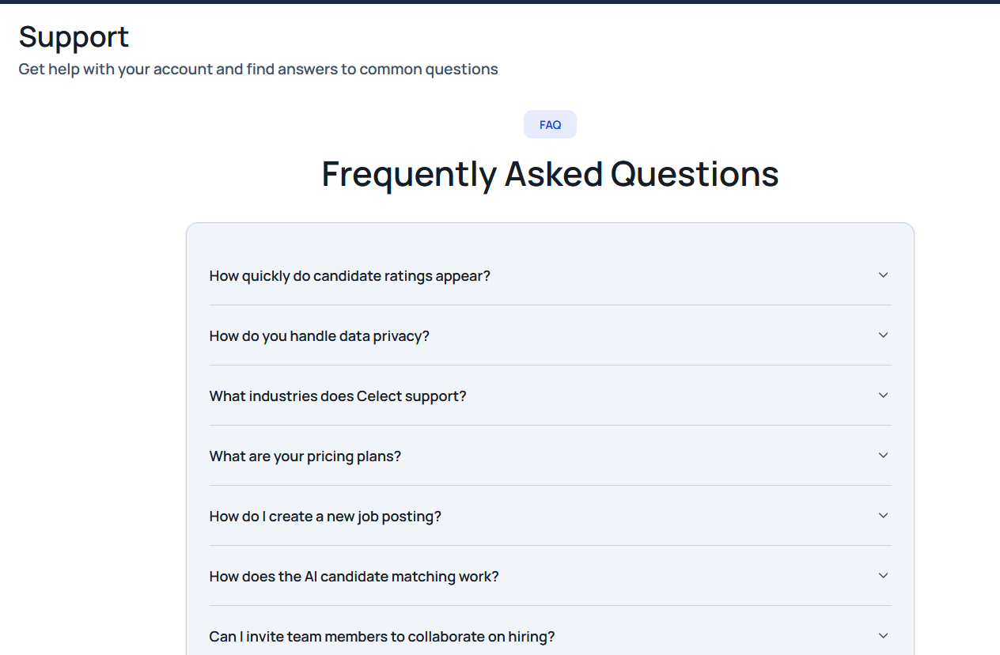The width and height of the screenshot is (1000, 655).
Task: Click chevron beside invite team members question
Action: pyautogui.click(x=883, y=636)
